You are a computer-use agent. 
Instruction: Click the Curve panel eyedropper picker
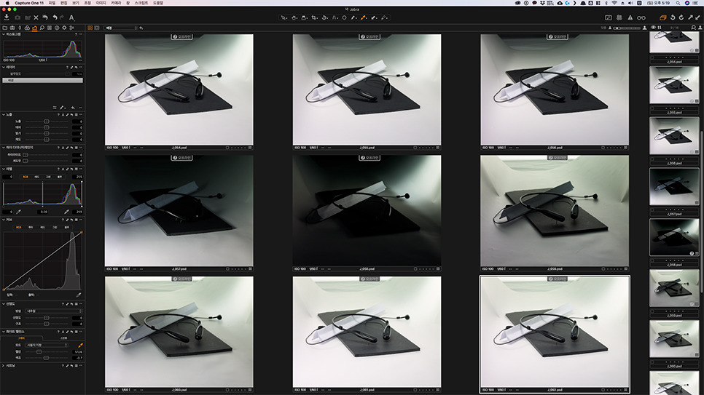coord(79,295)
